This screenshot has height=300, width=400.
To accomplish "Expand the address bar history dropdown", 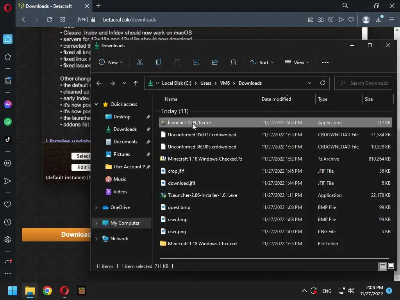I will coord(310,83).
